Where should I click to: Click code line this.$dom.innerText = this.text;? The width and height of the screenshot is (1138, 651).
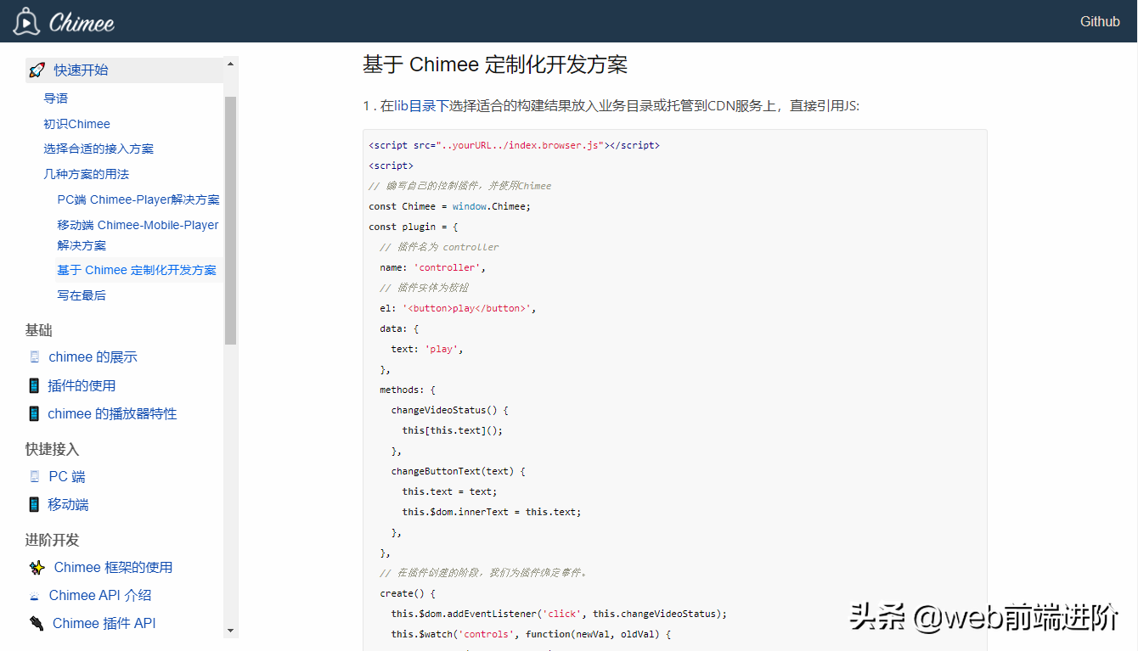[492, 512]
